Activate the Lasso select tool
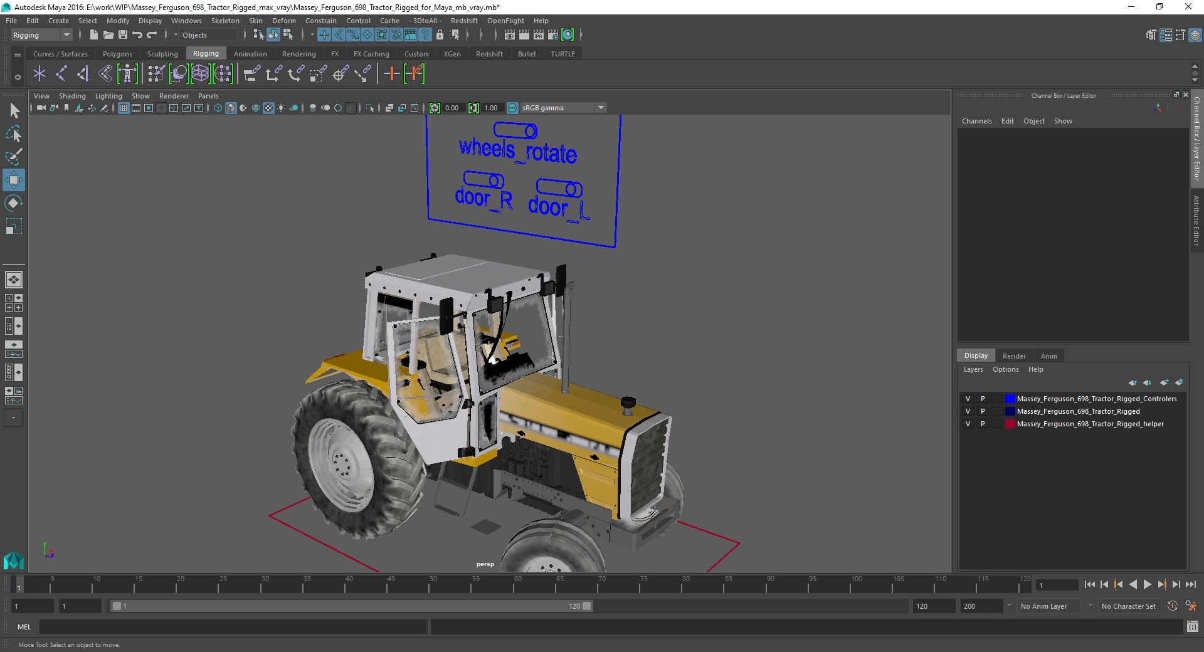Screen dimensions: 1204x652 click(x=14, y=134)
